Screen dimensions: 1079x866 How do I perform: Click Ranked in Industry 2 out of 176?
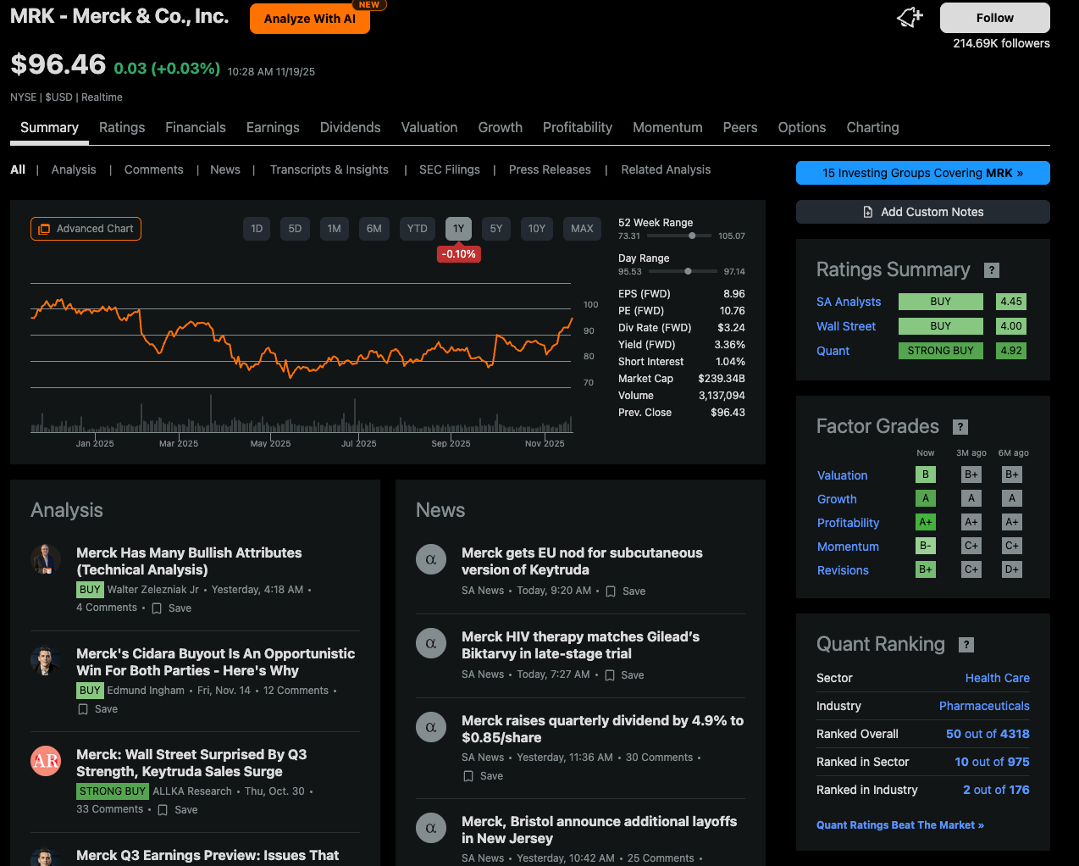[x=997, y=790]
